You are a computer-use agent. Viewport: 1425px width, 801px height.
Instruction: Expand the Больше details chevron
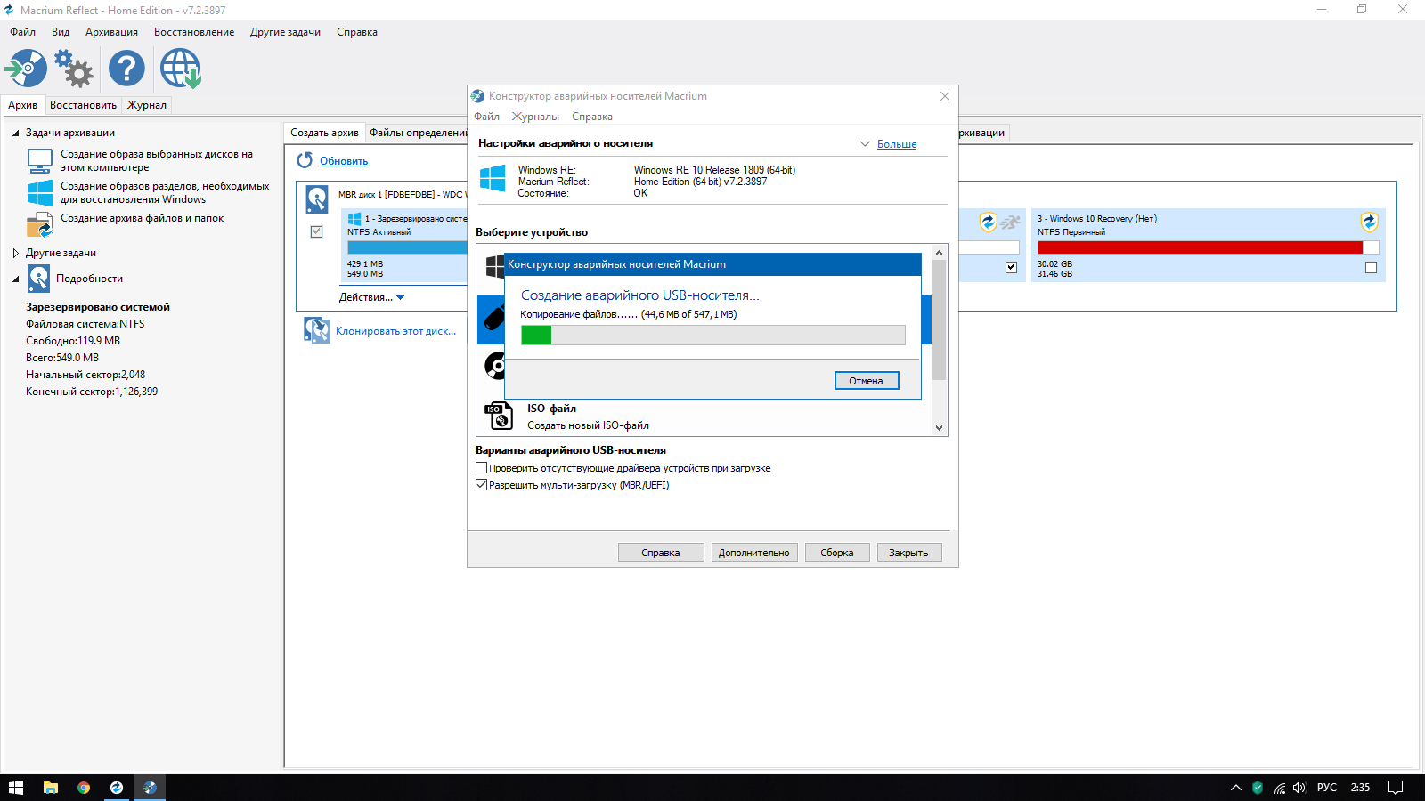pyautogui.click(x=865, y=144)
